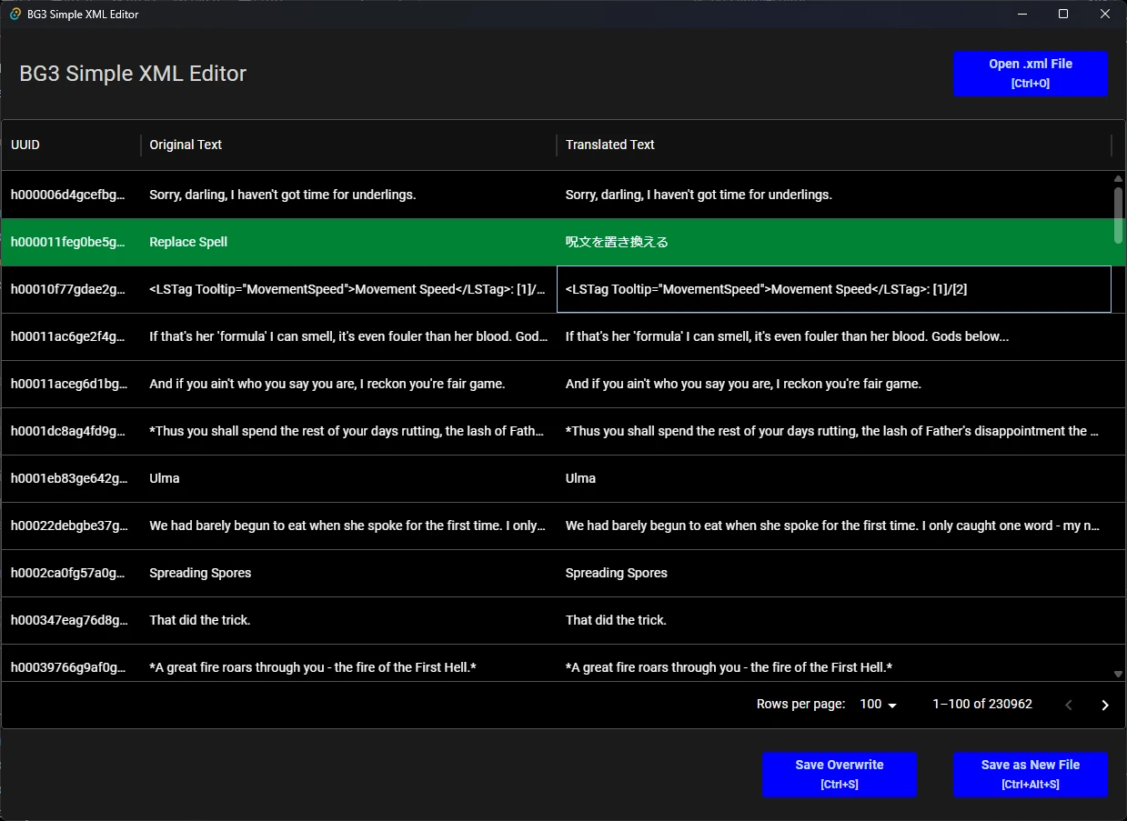
Task: Click the vertical scrollbar thumb
Action: click(x=1119, y=215)
